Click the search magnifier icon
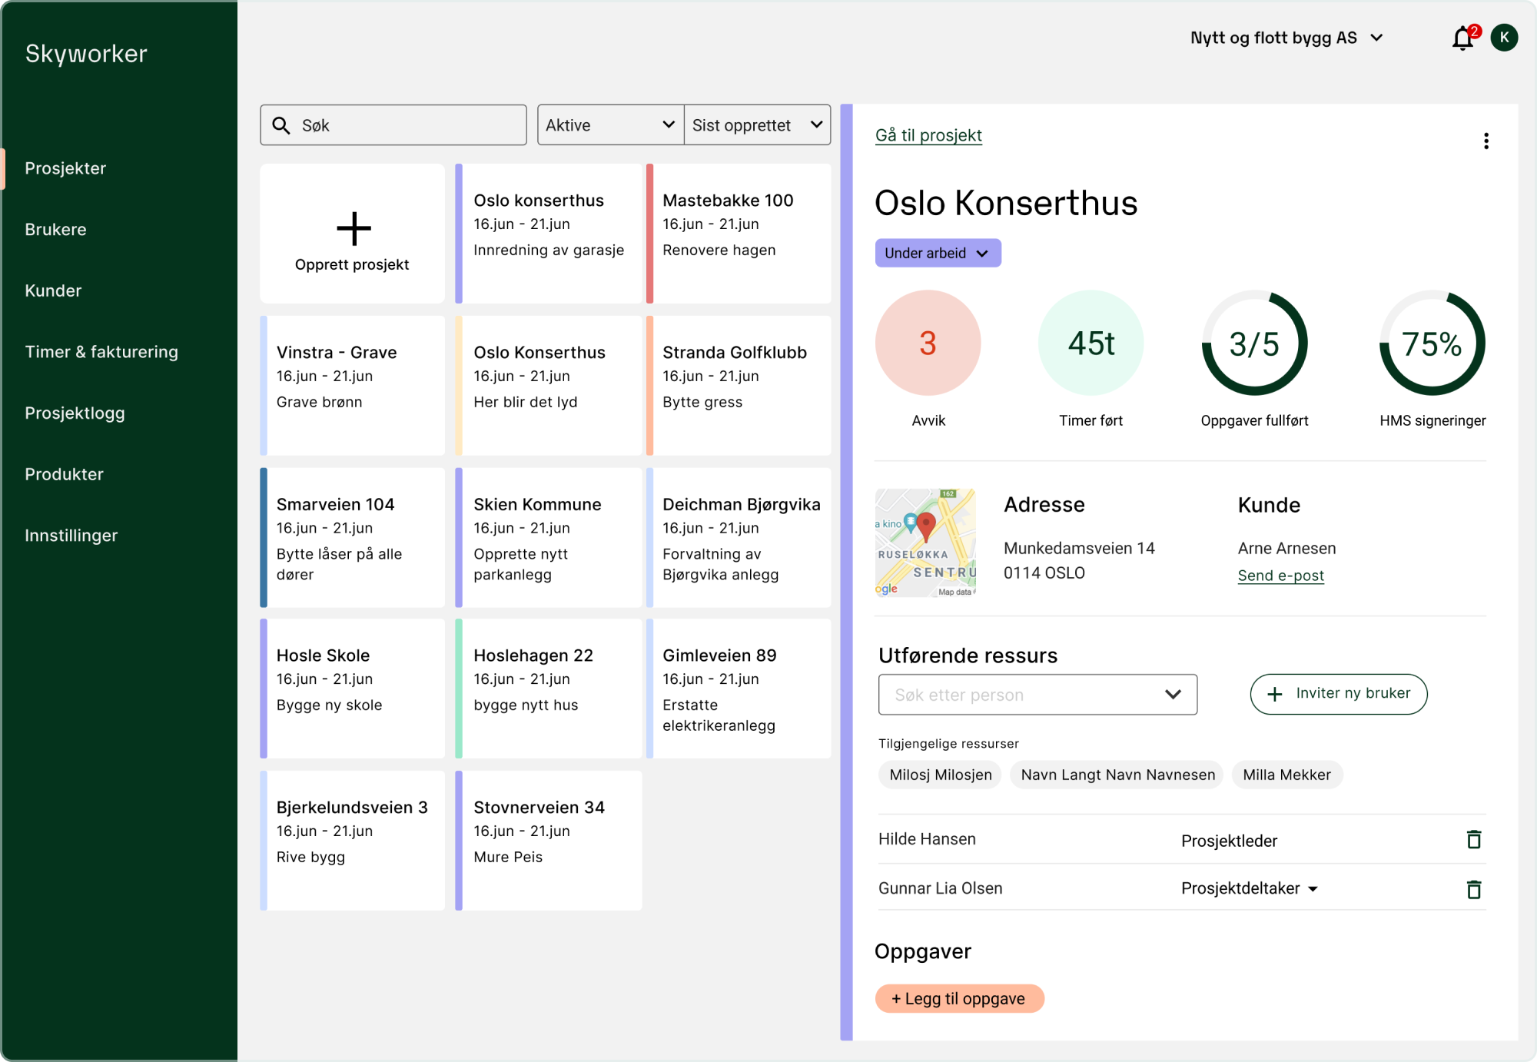The height and width of the screenshot is (1062, 1537). click(281, 124)
